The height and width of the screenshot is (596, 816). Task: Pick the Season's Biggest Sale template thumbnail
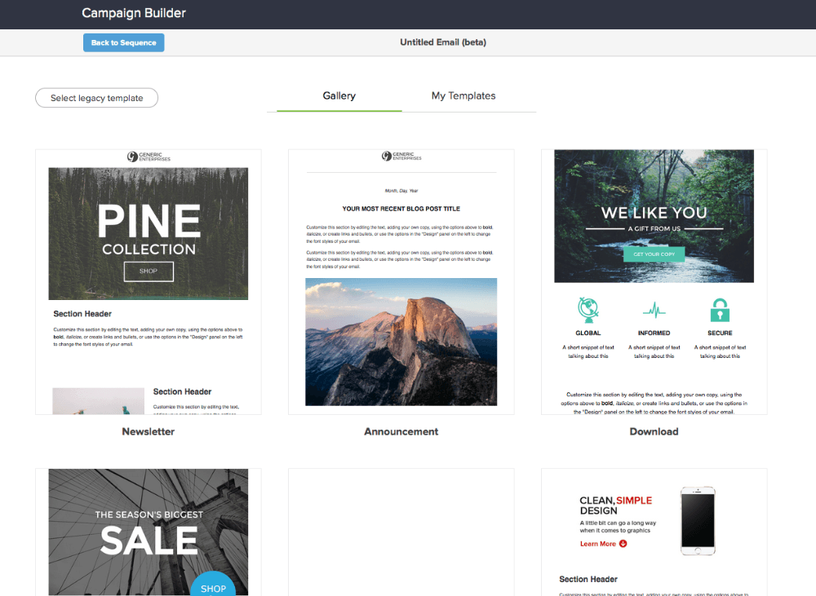point(149,532)
